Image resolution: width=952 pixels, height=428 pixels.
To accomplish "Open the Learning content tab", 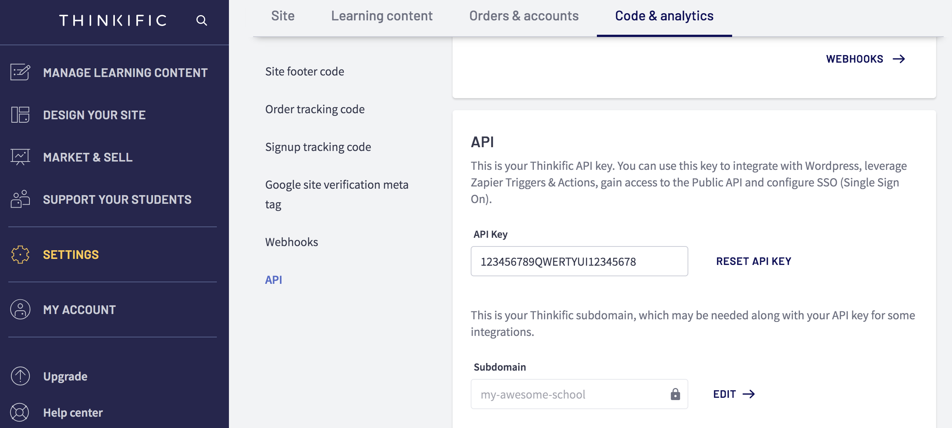I will click(382, 16).
